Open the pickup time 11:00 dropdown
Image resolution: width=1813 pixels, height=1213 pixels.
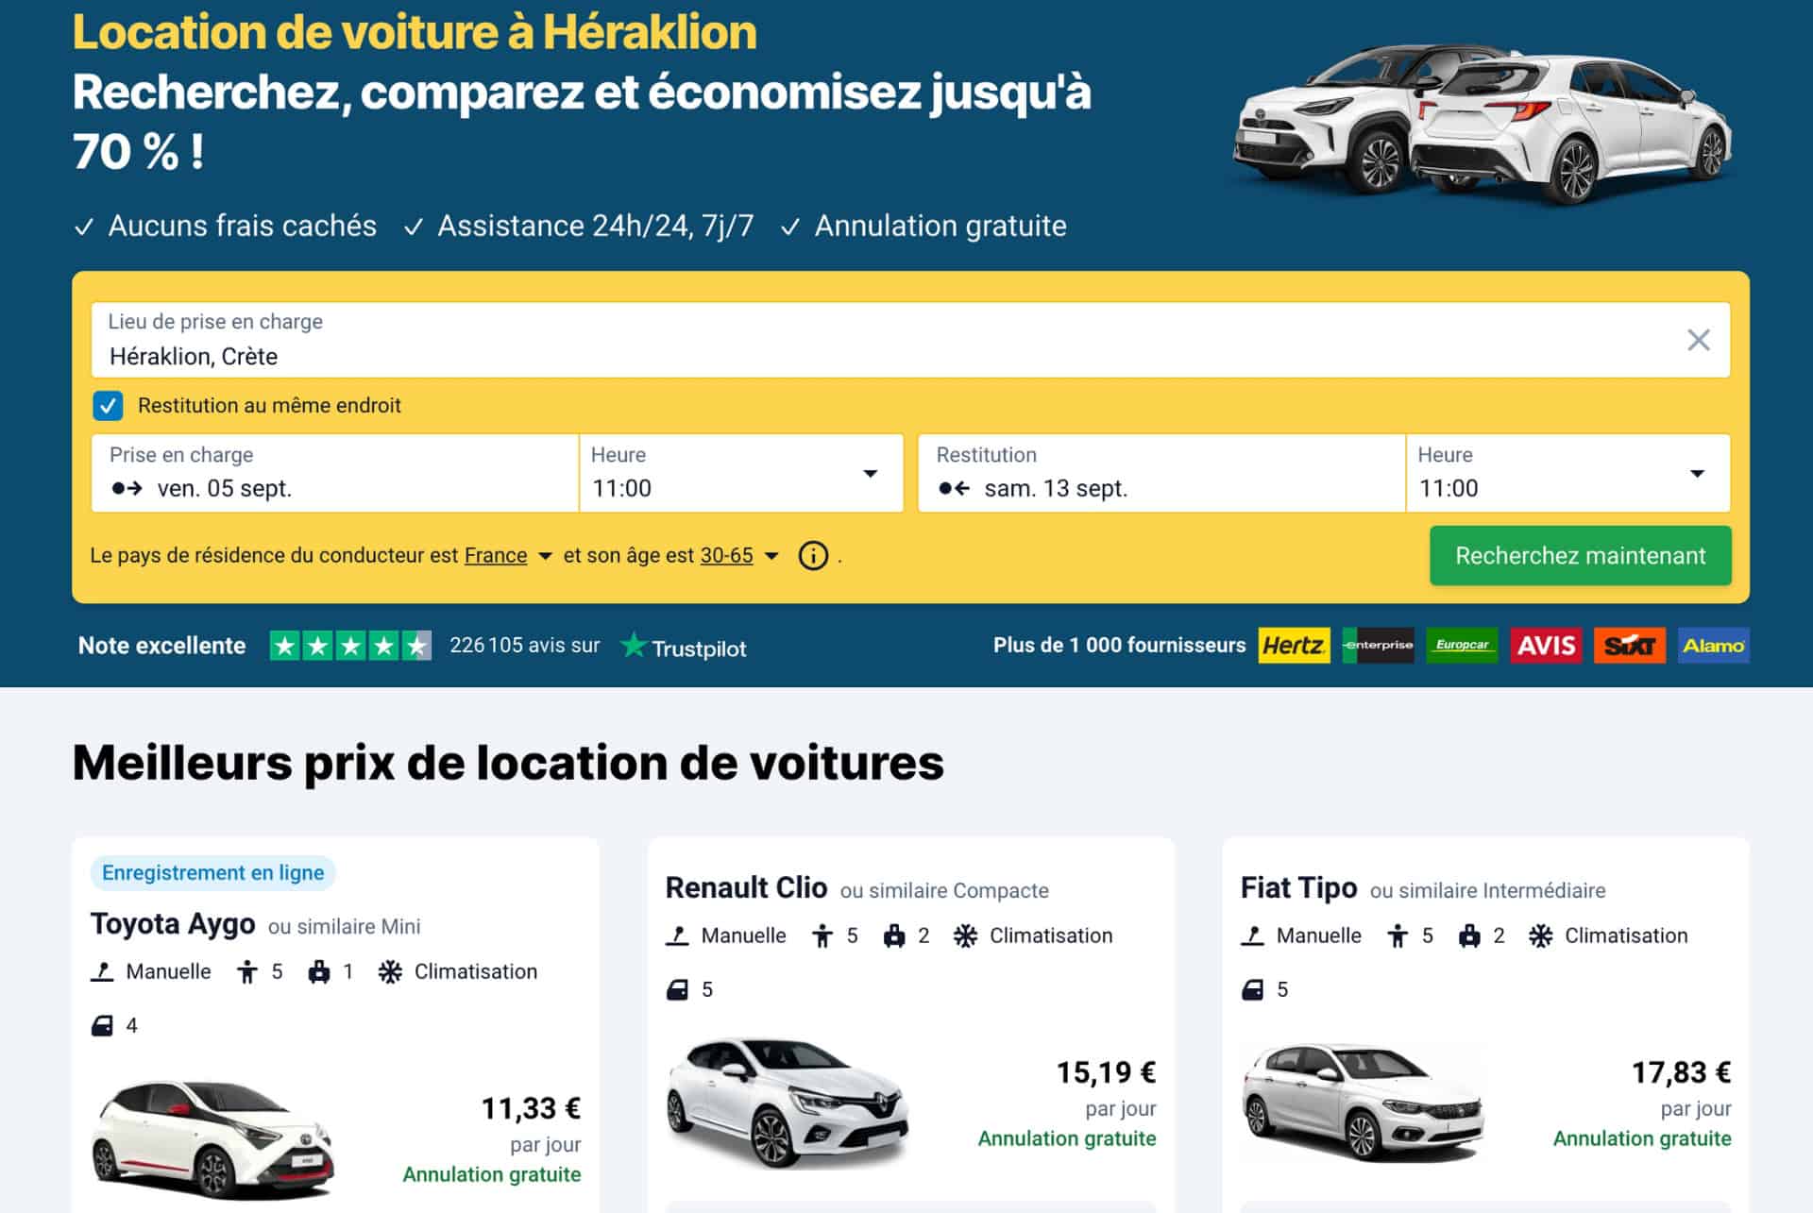[x=871, y=475]
